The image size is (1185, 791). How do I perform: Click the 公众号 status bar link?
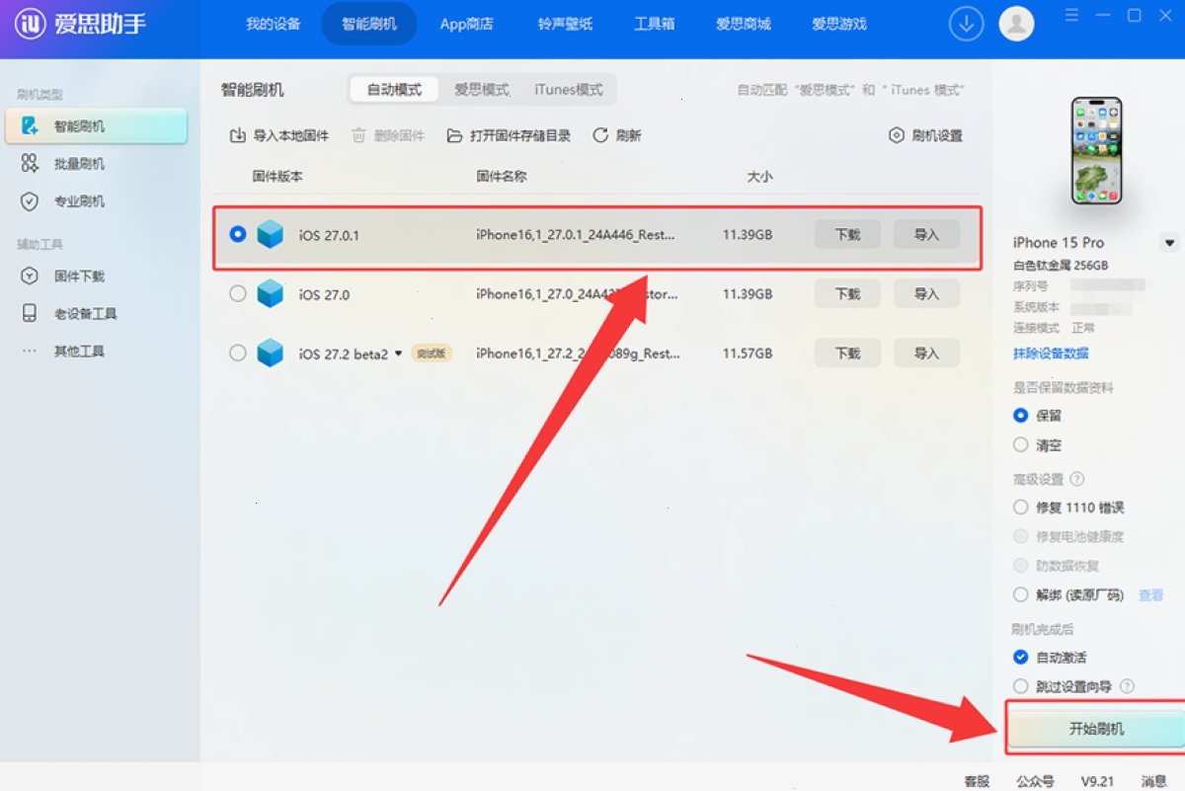click(1035, 780)
